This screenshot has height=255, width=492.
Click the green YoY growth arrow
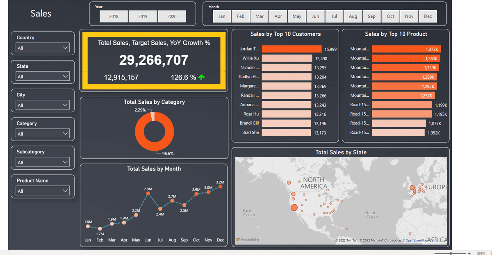click(201, 77)
